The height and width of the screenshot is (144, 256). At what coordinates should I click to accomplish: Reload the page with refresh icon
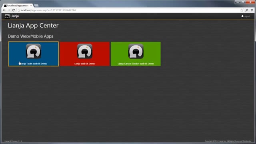tap(14, 10)
